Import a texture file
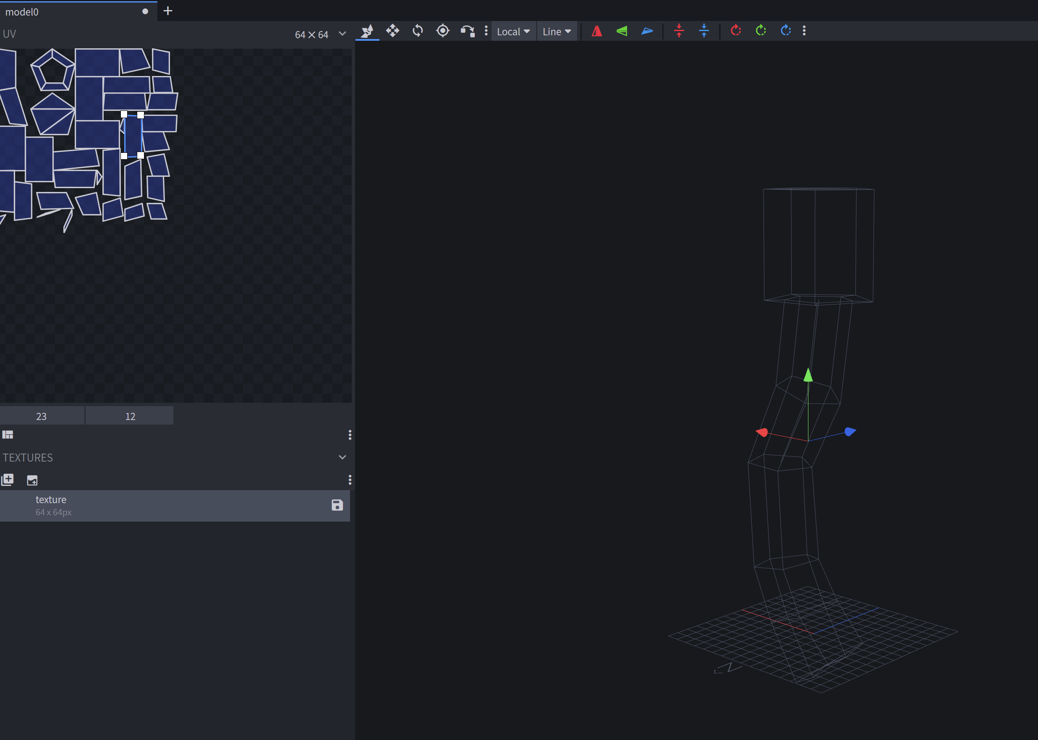 [x=32, y=479]
